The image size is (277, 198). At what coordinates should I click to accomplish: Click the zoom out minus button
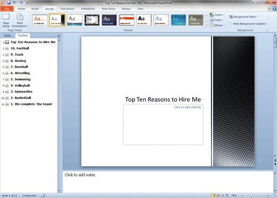pyautogui.click(x=240, y=195)
